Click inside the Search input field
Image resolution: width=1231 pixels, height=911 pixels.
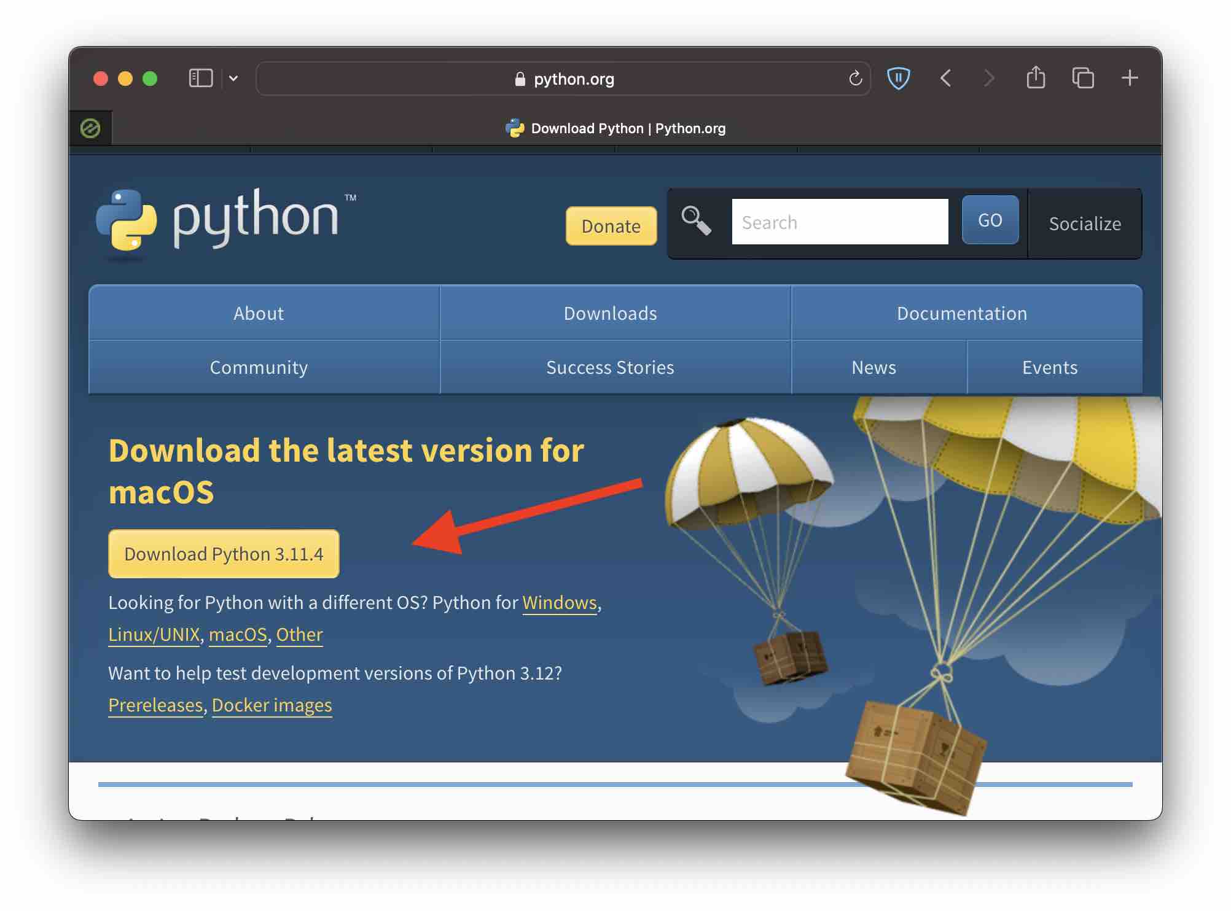pos(839,221)
